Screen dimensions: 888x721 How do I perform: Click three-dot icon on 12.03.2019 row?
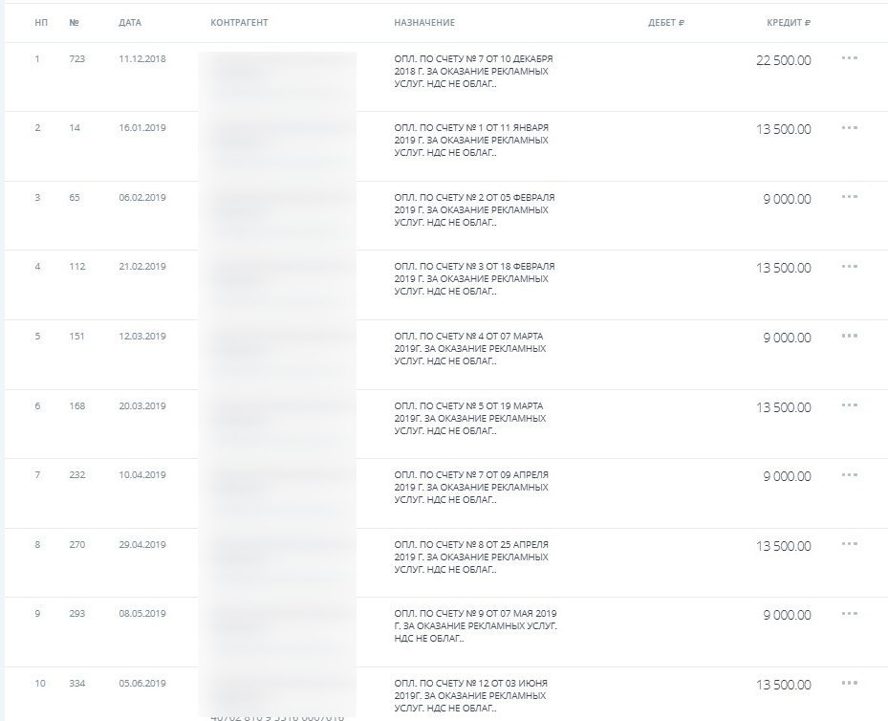[850, 336]
